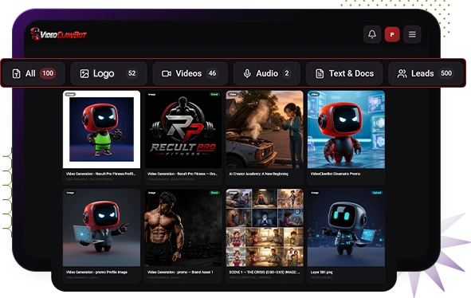The image size is (471, 298).
Task: Click 'VideoClawBot Cinematic Promo' title
Action: coord(336,174)
